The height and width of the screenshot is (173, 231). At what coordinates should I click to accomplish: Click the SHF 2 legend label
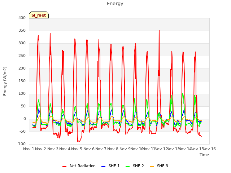pyautogui.click(x=138, y=166)
